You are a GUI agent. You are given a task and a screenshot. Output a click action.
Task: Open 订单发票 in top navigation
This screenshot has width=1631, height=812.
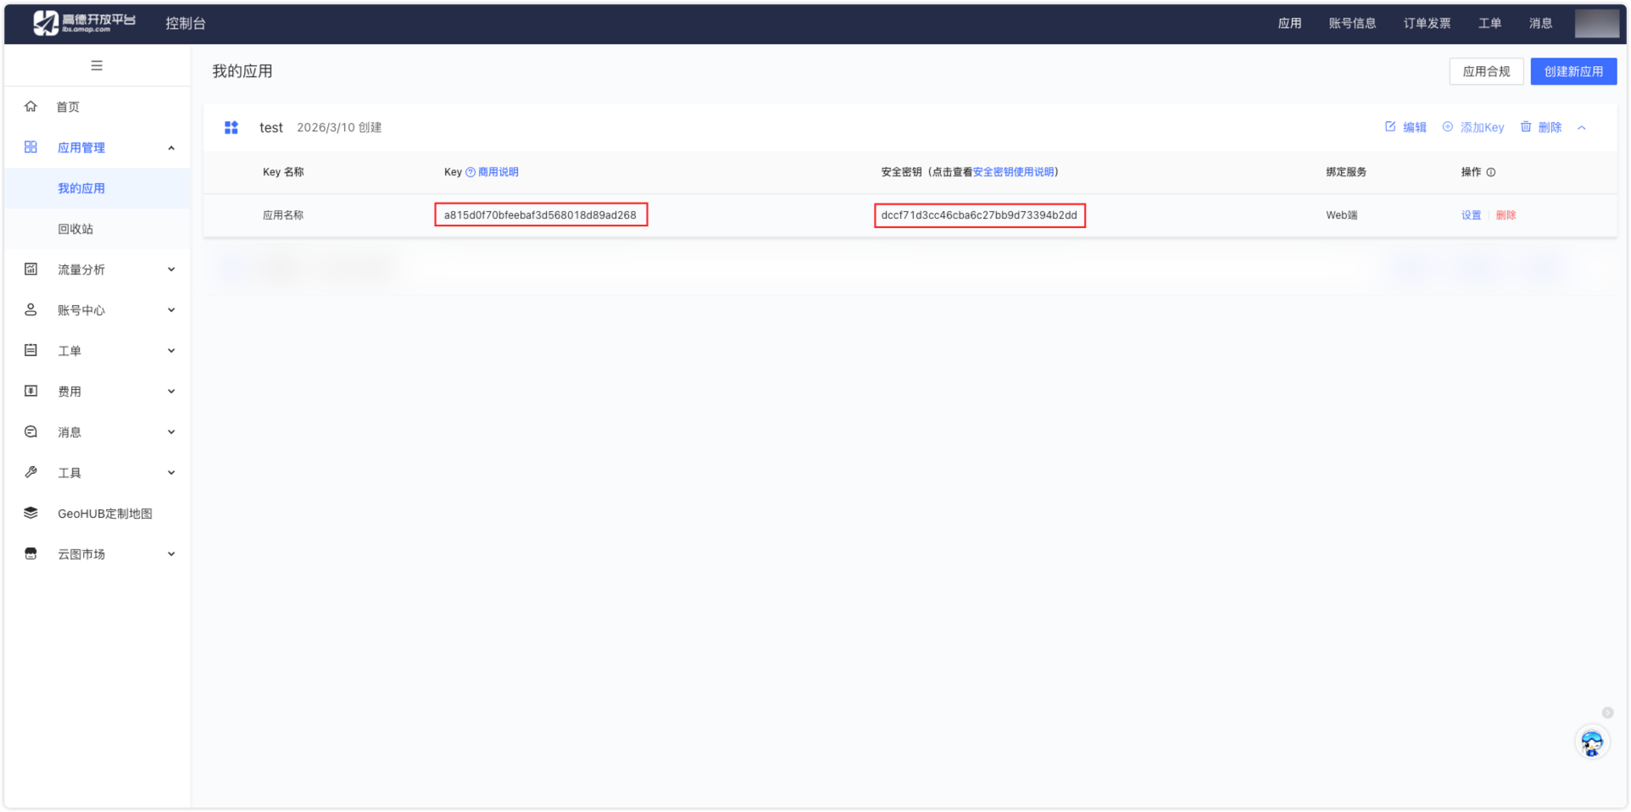pyautogui.click(x=1427, y=24)
